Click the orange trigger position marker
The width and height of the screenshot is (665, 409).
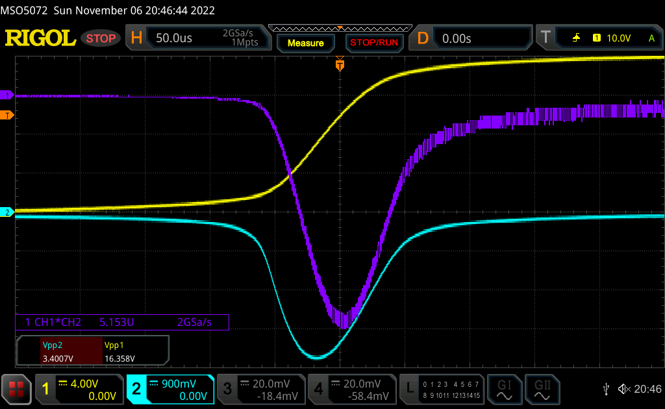coord(339,65)
